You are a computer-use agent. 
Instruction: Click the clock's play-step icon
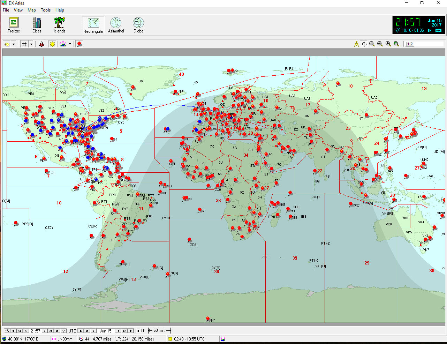click(430, 30)
